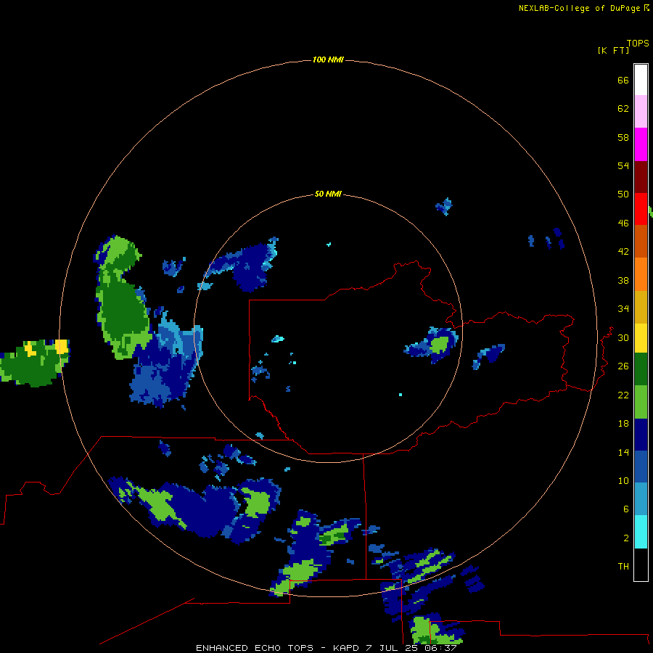
Task: Click the legend value "18"
Action: [x=623, y=424]
